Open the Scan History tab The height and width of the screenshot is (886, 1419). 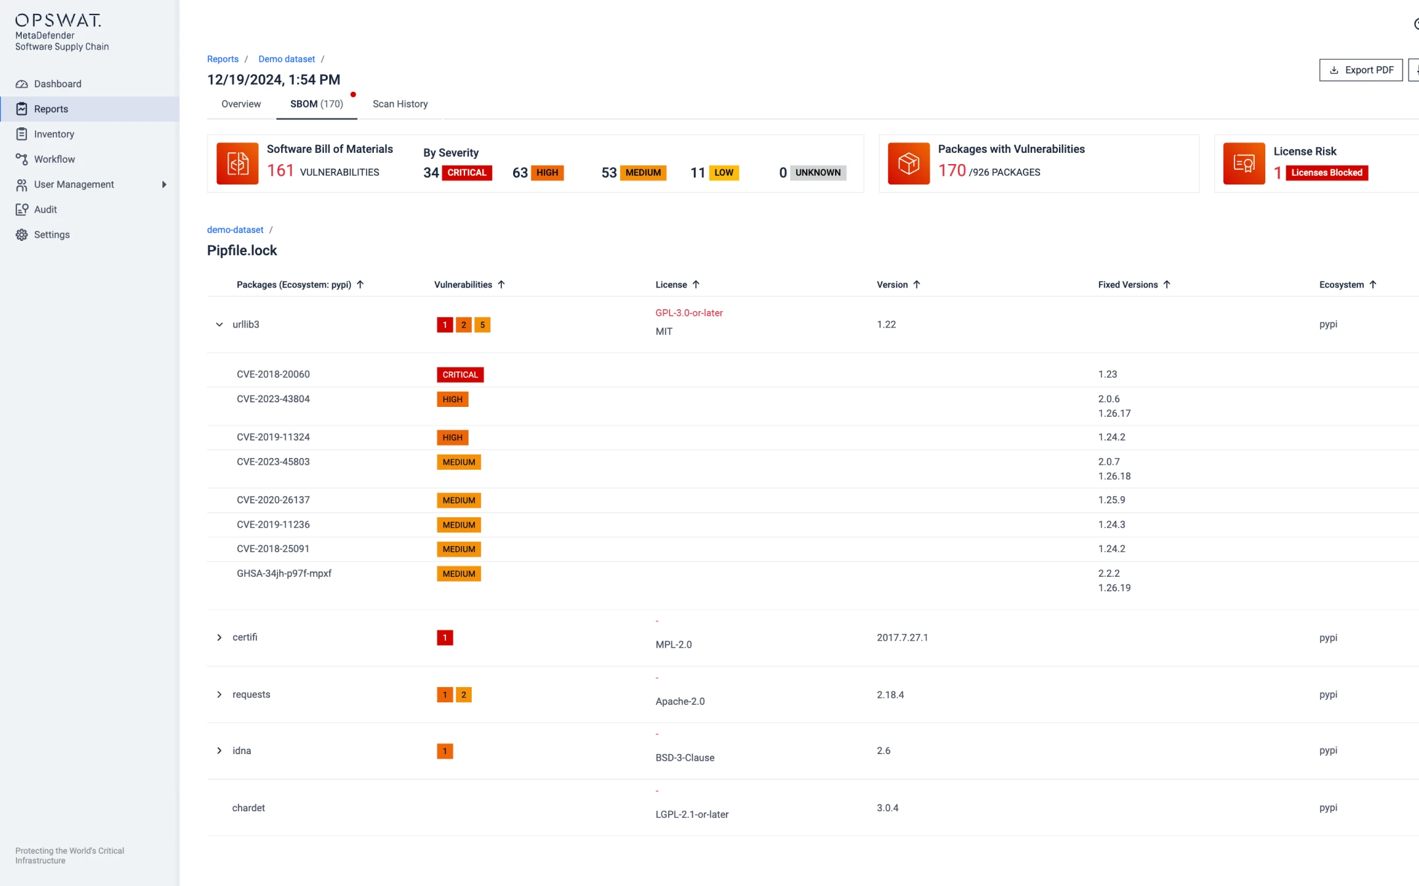(x=399, y=104)
